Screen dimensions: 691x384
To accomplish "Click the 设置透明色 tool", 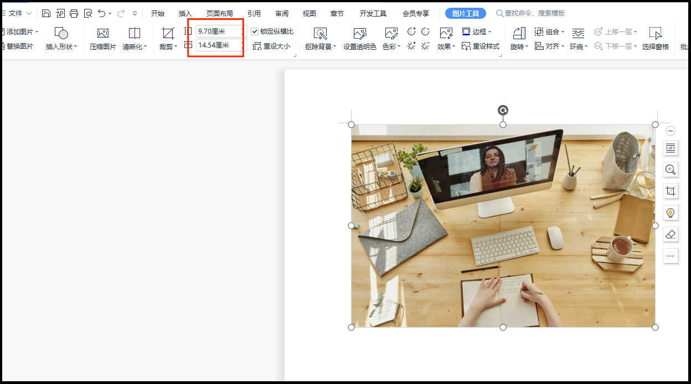I will [x=360, y=39].
